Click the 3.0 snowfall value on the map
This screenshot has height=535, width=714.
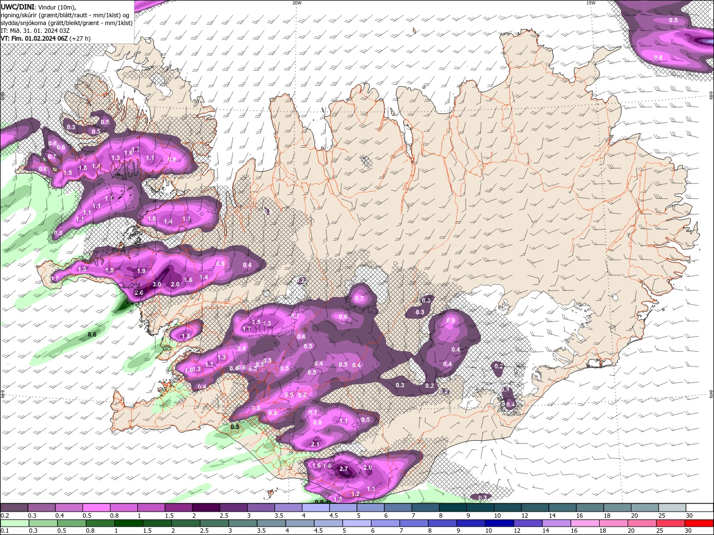[x=157, y=284]
